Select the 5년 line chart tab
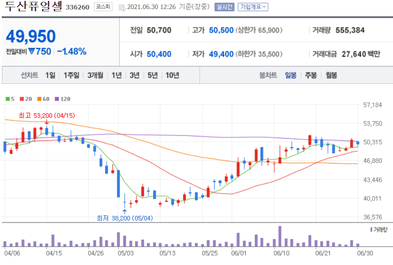The height and width of the screenshot is (265, 393). click(153, 75)
